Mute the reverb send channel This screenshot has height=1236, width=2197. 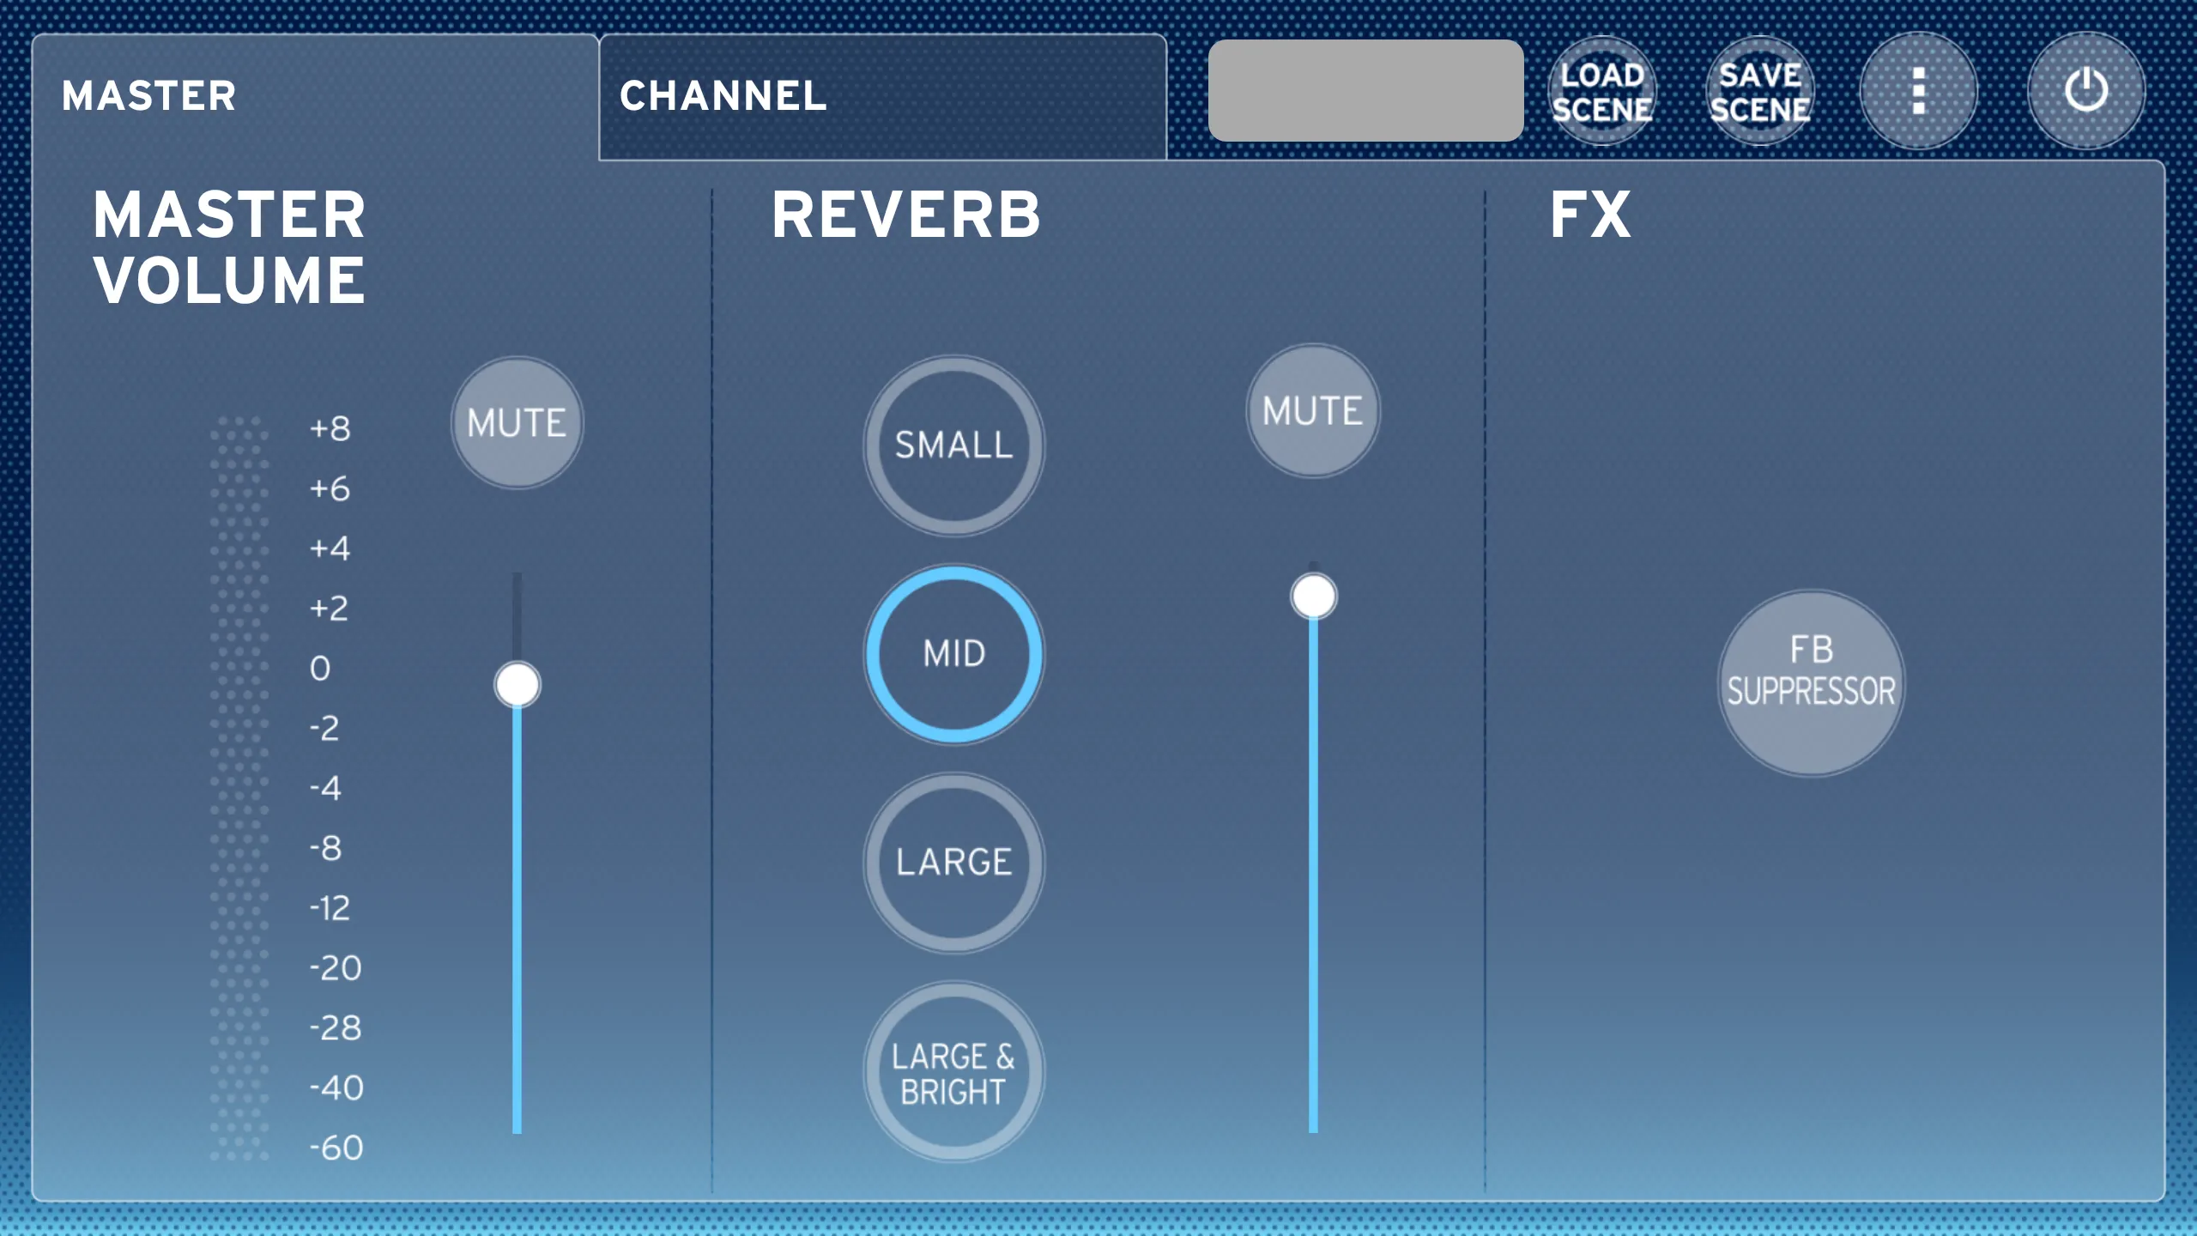[x=1310, y=410]
